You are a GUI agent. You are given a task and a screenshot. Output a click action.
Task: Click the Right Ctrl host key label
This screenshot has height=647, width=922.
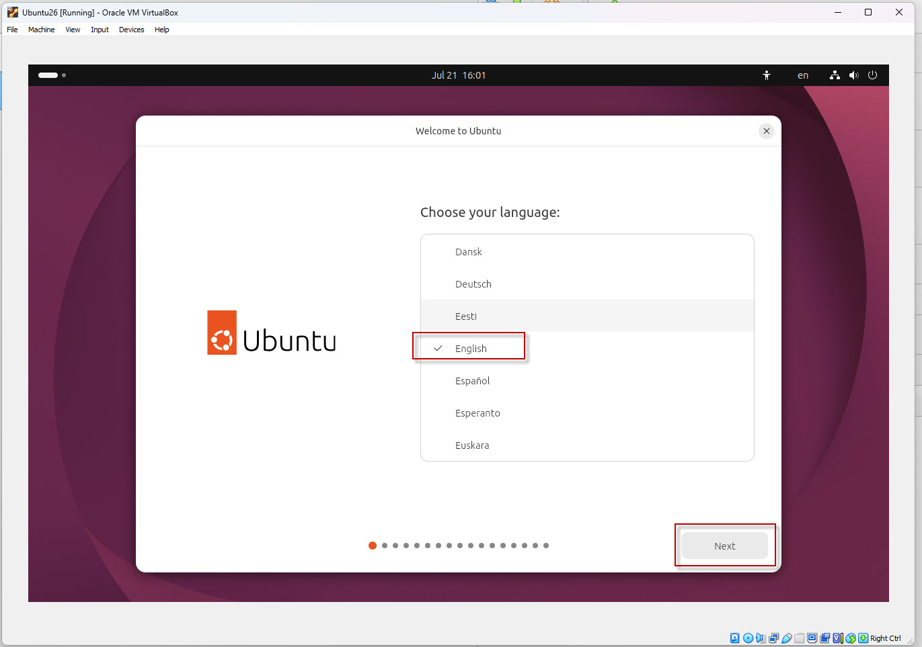[x=886, y=638]
